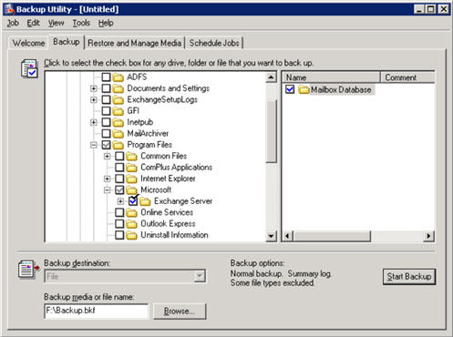Click the Mailbox Database folder icon

(304, 89)
